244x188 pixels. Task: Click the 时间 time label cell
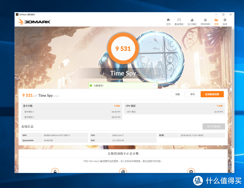(x=168, y=135)
